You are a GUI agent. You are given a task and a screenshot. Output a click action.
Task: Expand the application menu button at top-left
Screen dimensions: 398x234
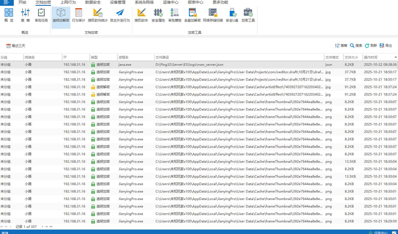click(6, 3)
